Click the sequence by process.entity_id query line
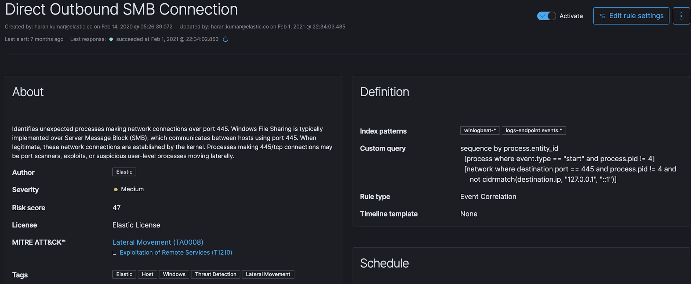Viewport: 691px width, 284px height. 509,149
